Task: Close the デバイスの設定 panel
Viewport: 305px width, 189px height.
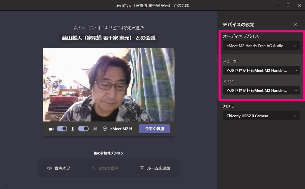Action: (295, 25)
